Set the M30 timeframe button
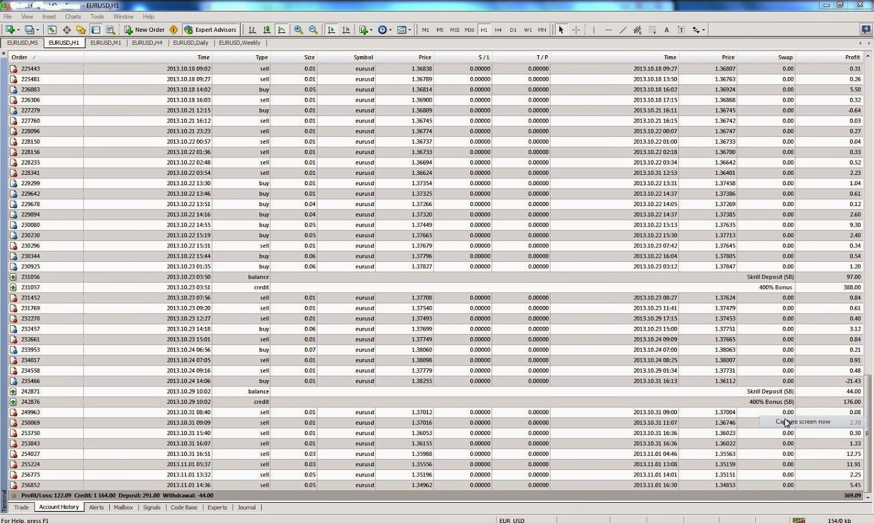The width and height of the screenshot is (874, 523). click(469, 30)
